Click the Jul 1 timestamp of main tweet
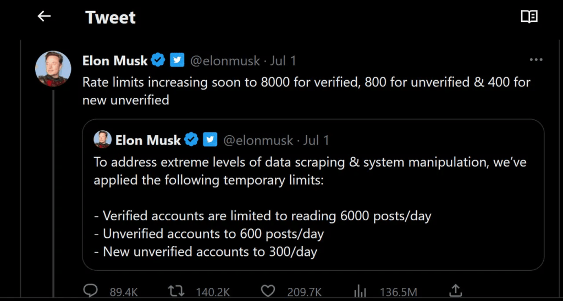This screenshot has width=563, height=301. [x=283, y=60]
